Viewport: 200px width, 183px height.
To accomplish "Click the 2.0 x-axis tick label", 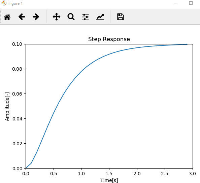I will click(137, 174).
